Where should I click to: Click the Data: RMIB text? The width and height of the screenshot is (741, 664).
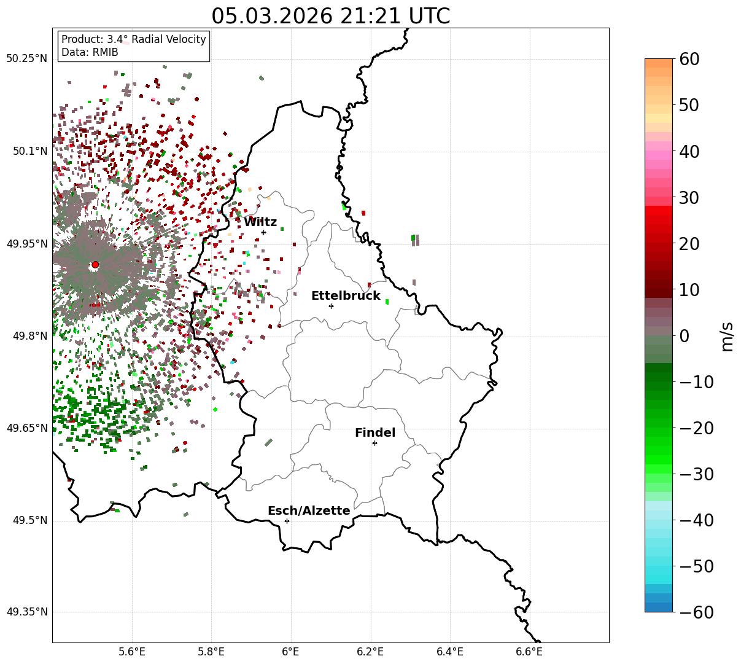[90, 52]
